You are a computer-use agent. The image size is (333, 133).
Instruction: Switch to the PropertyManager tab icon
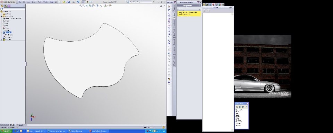coord(6,6)
